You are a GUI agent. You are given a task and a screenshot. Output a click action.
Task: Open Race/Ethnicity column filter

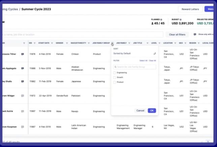pos(89,43)
